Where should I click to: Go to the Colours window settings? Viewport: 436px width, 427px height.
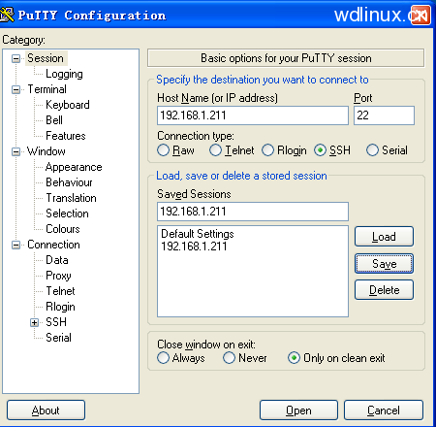tap(63, 229)
